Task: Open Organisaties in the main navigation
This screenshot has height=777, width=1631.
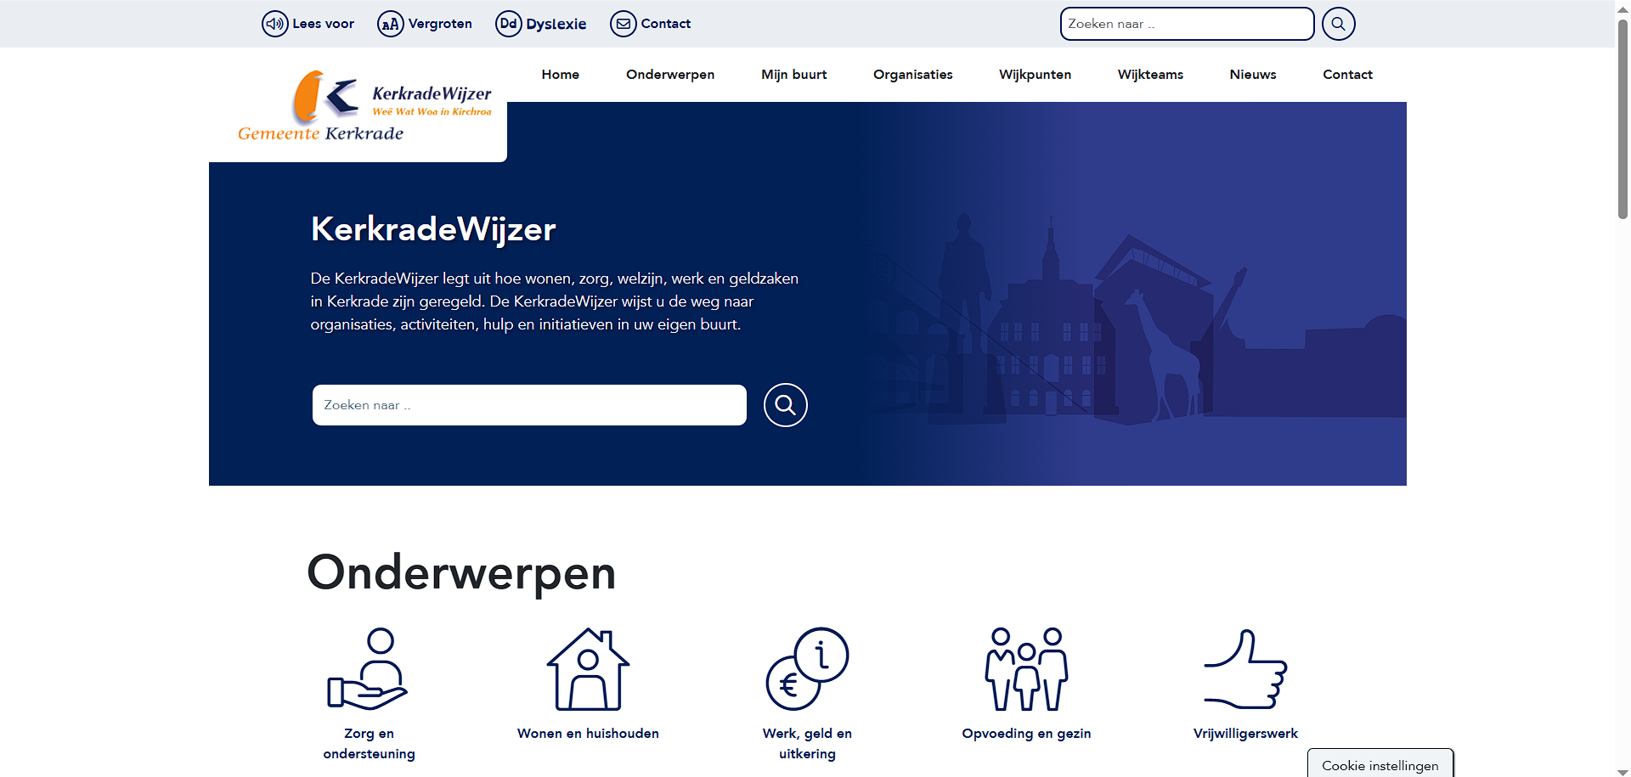Action: (913, 75)
